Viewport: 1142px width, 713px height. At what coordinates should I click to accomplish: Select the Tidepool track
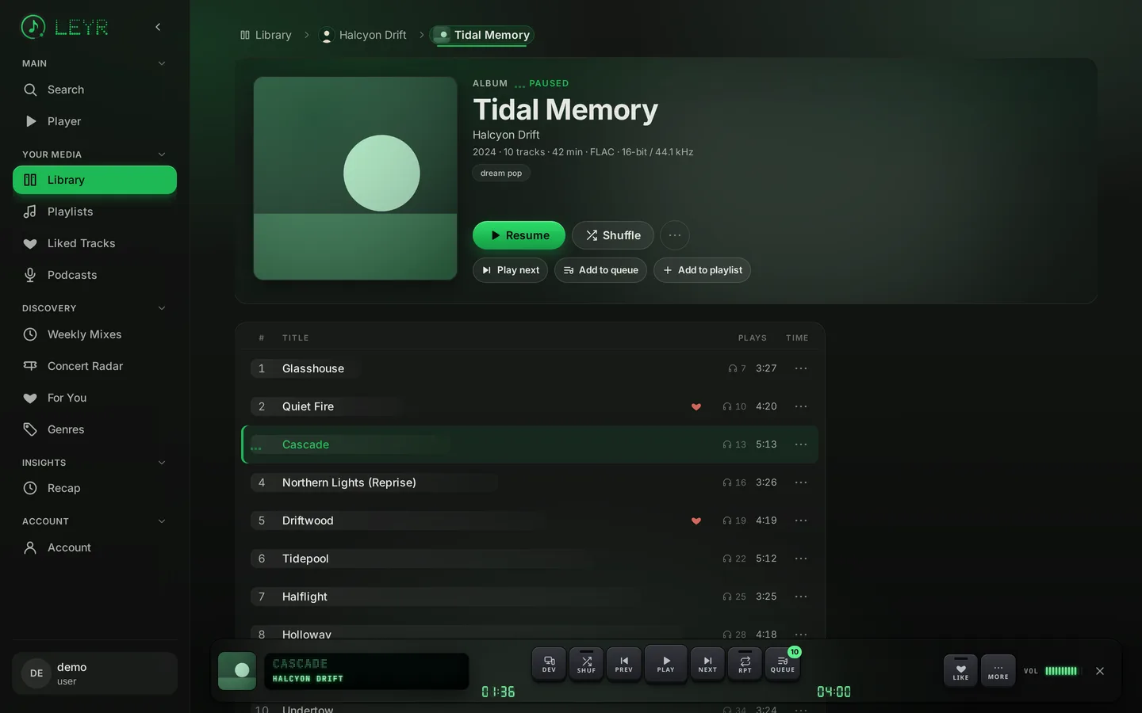pyautogui.click(x=530, y=559)
